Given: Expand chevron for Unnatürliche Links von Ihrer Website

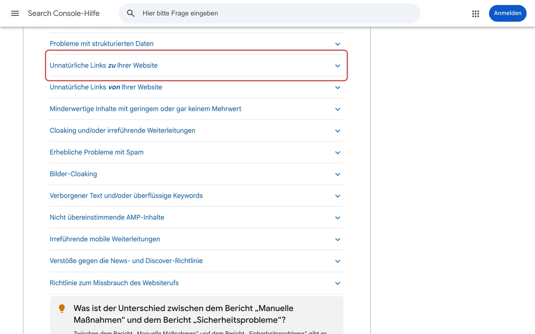Looking at the screenshot, I should point(338,88).
